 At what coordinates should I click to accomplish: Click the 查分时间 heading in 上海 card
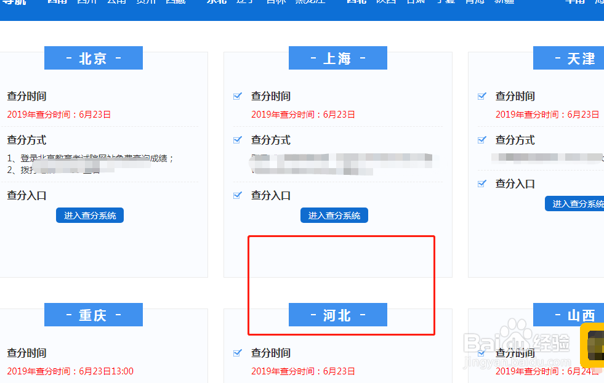(271, 96)
